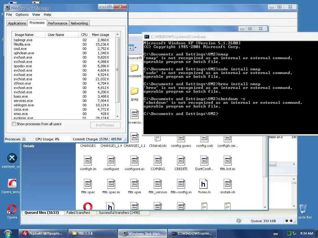Select the configure file icon
318x238 pixels.
coord(111,161)
